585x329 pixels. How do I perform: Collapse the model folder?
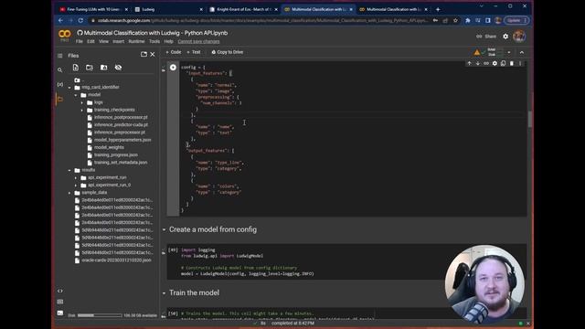pos(76,95)
